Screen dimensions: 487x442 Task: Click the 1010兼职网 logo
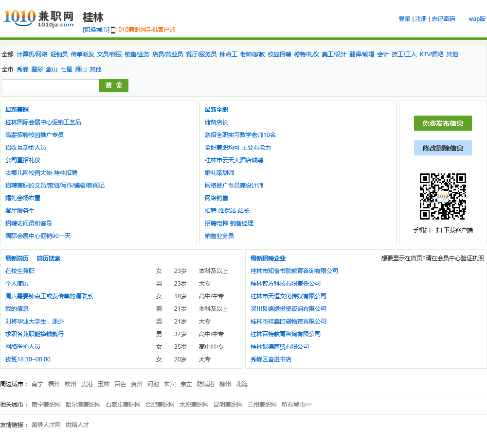point(38,18)
